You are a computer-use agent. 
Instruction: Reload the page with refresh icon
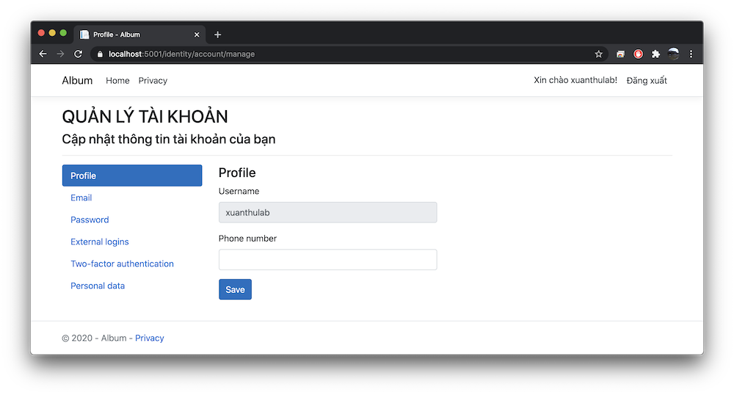[x=79, y=54]
